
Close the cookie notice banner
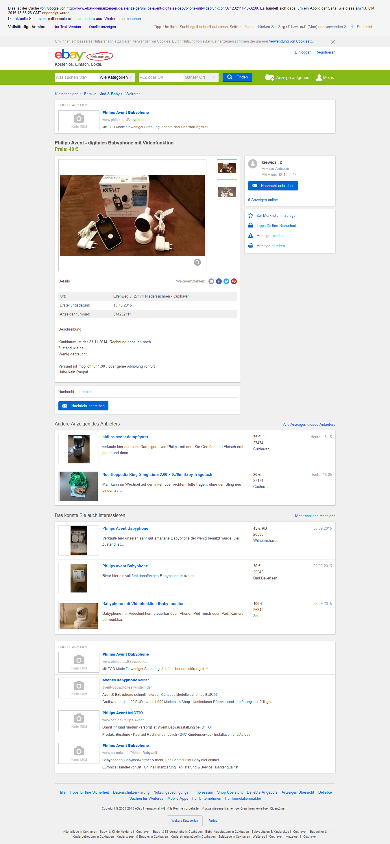pos(333,42)
